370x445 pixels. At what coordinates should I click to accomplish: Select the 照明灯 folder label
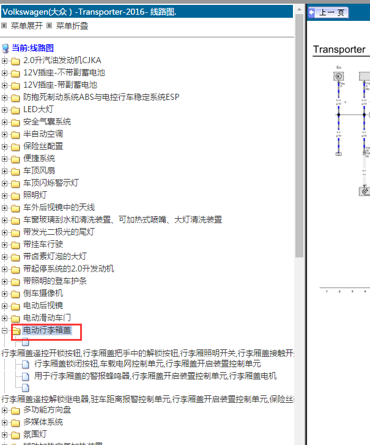coord(35,195)
